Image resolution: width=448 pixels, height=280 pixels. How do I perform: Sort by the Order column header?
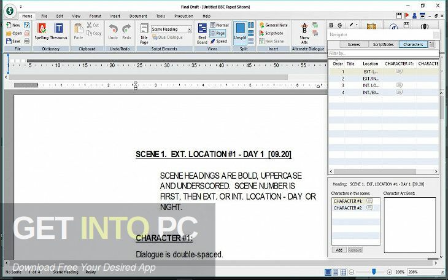338,64
